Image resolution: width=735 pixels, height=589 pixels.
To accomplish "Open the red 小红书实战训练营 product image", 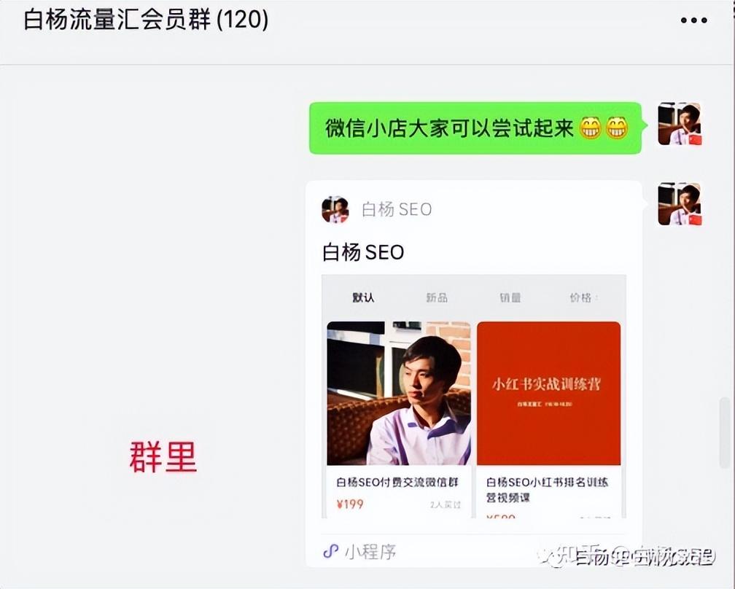I will [549, 393].
